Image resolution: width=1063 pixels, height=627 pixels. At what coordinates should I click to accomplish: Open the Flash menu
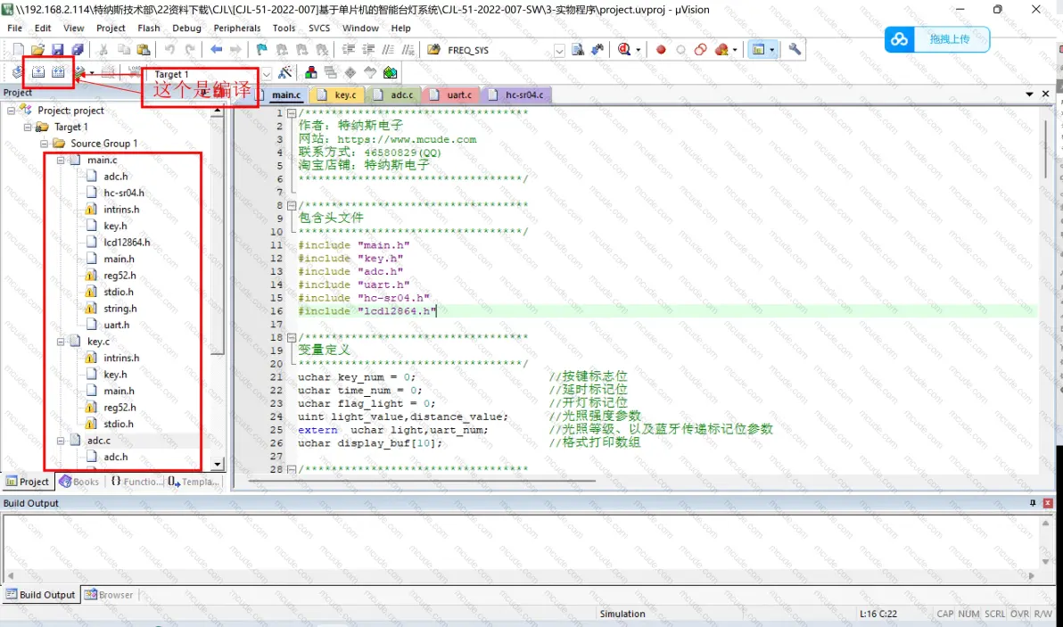[x=148, y=28]
